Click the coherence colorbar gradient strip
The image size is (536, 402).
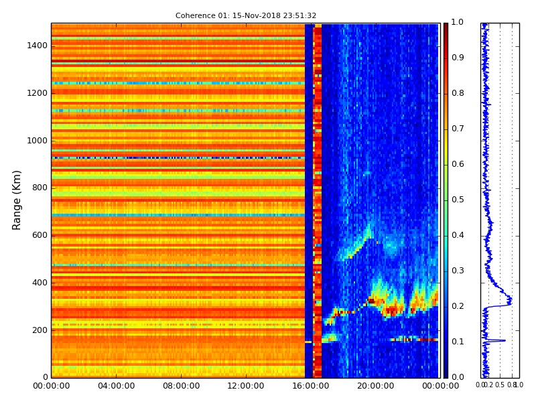click(x=446, y=200)
